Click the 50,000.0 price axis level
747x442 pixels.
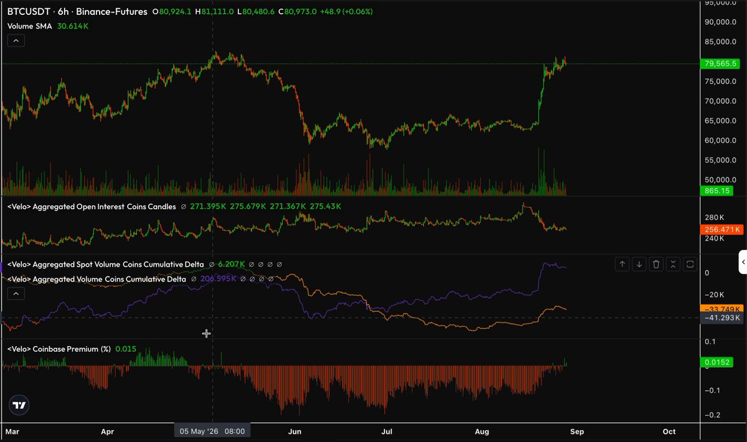[x=721, y=179]
